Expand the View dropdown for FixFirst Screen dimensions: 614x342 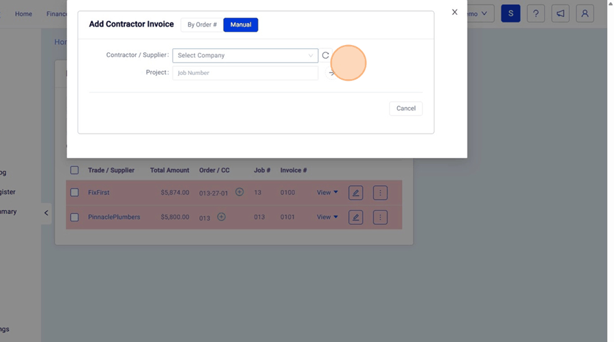pos(327,193)
